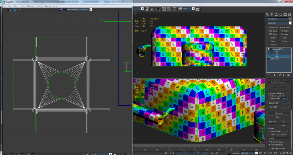Click the Pin Stack icon

coord(268,75)
